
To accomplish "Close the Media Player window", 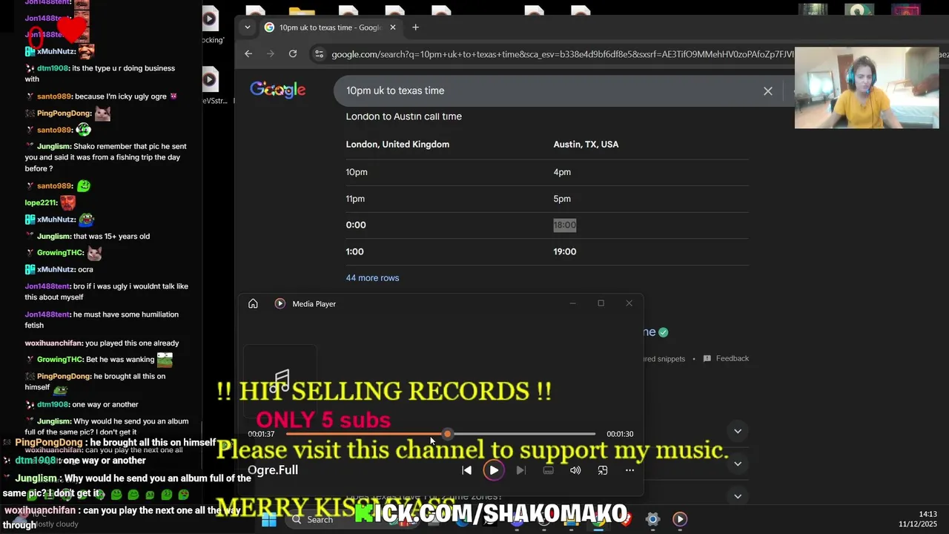I will click(629, 303).
